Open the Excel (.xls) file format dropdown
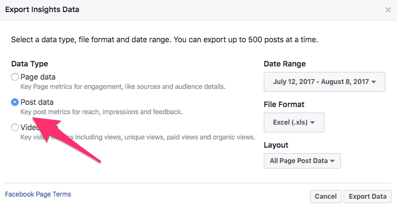Image resolution: width=397 pixels, height=207 pixels. 293,122
